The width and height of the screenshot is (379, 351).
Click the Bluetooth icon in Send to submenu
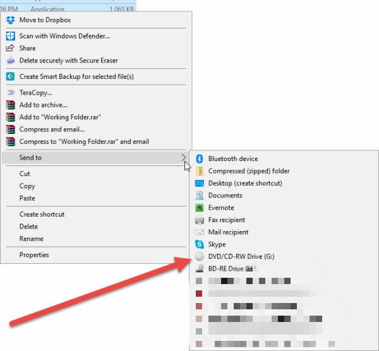(x=200, y=158)
